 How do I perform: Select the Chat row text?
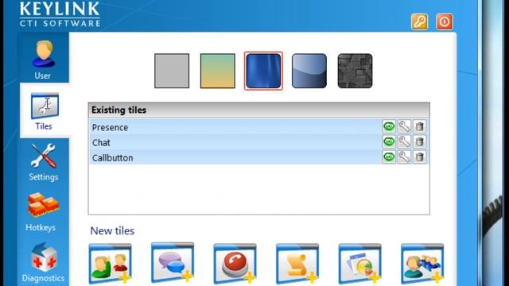pyautogui.click(x=101, y=143)
